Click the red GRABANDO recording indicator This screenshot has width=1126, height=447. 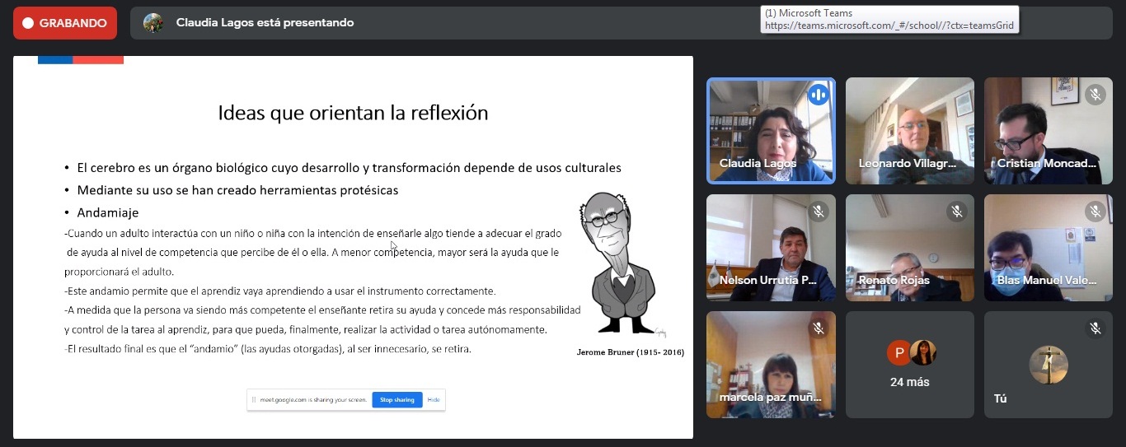pos(64,23)
